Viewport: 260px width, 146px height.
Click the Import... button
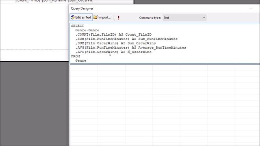pos(102,17)
